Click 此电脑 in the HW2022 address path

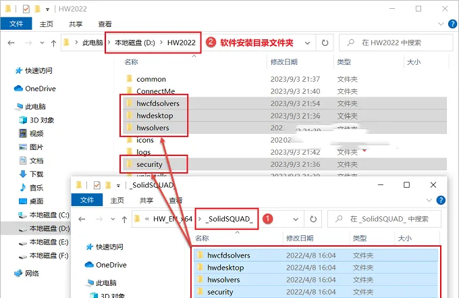(92, 43)
